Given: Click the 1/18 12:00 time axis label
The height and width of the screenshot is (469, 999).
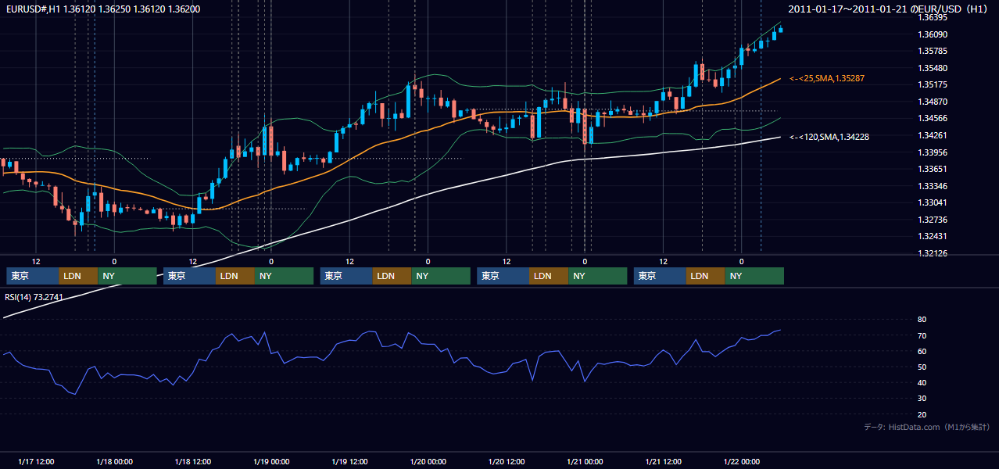Looking at the screenshot, I should click(x=193, y=461).
